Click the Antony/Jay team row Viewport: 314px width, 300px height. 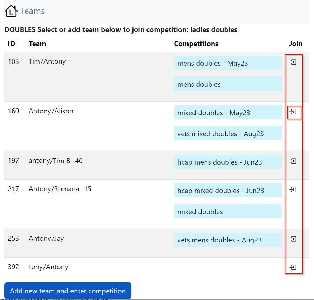point(46,239)
